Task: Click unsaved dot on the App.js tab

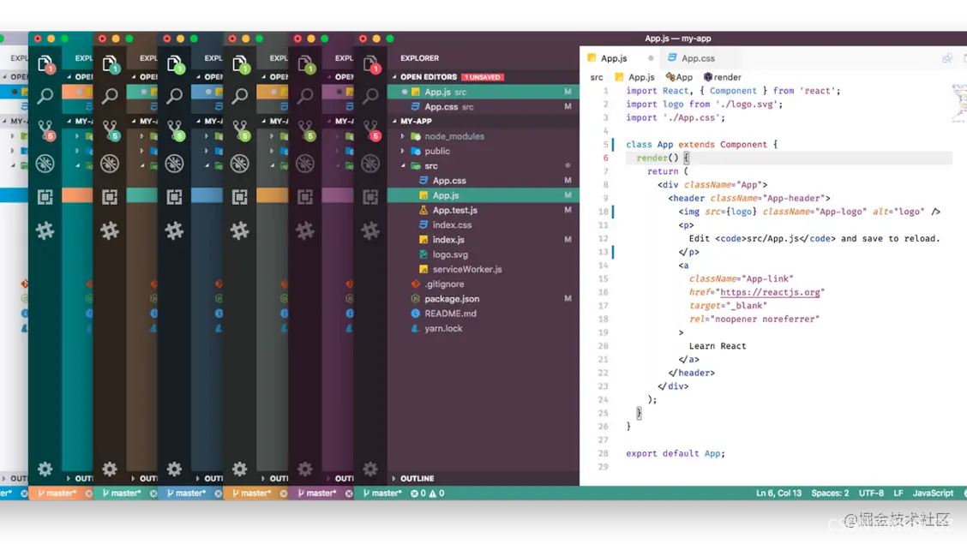Action: 651,58
